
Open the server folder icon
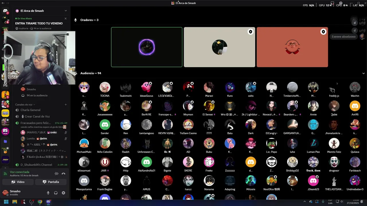(x=5, y=141)
